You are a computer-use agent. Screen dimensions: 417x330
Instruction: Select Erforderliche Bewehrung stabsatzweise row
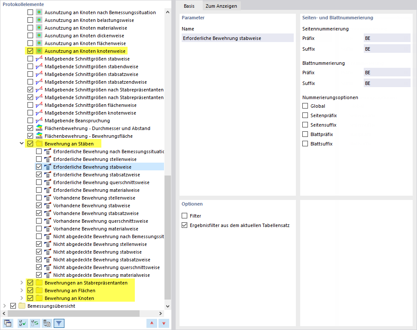point(97,175)
